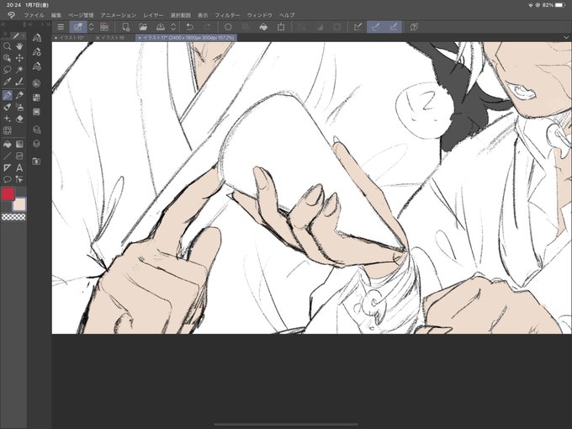Close the second illustration tab with X
Image resolution: width=572 pixels, height=429 pixels.
98,38
